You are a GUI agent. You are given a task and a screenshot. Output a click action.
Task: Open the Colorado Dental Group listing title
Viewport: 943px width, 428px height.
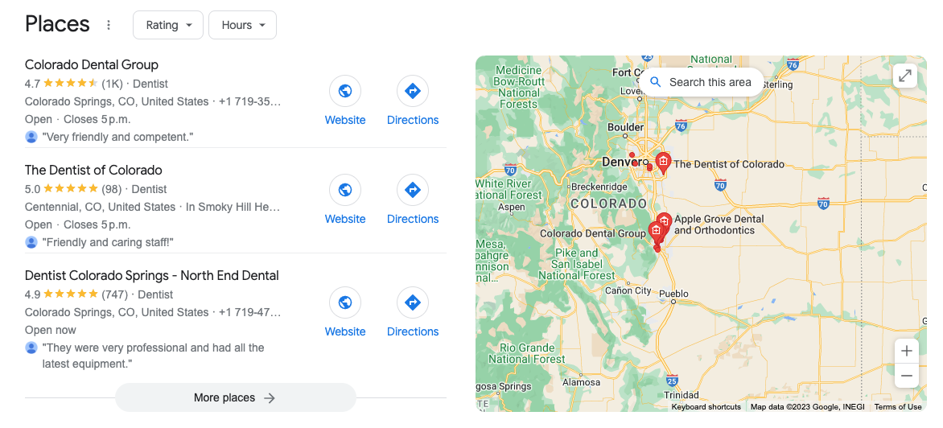(x=92, y=64)
